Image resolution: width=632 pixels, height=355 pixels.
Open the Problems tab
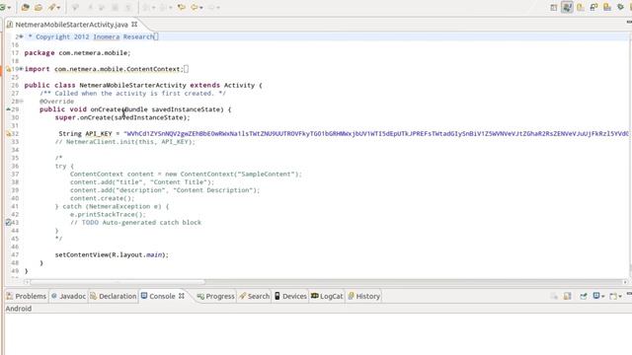coord(27,296)
